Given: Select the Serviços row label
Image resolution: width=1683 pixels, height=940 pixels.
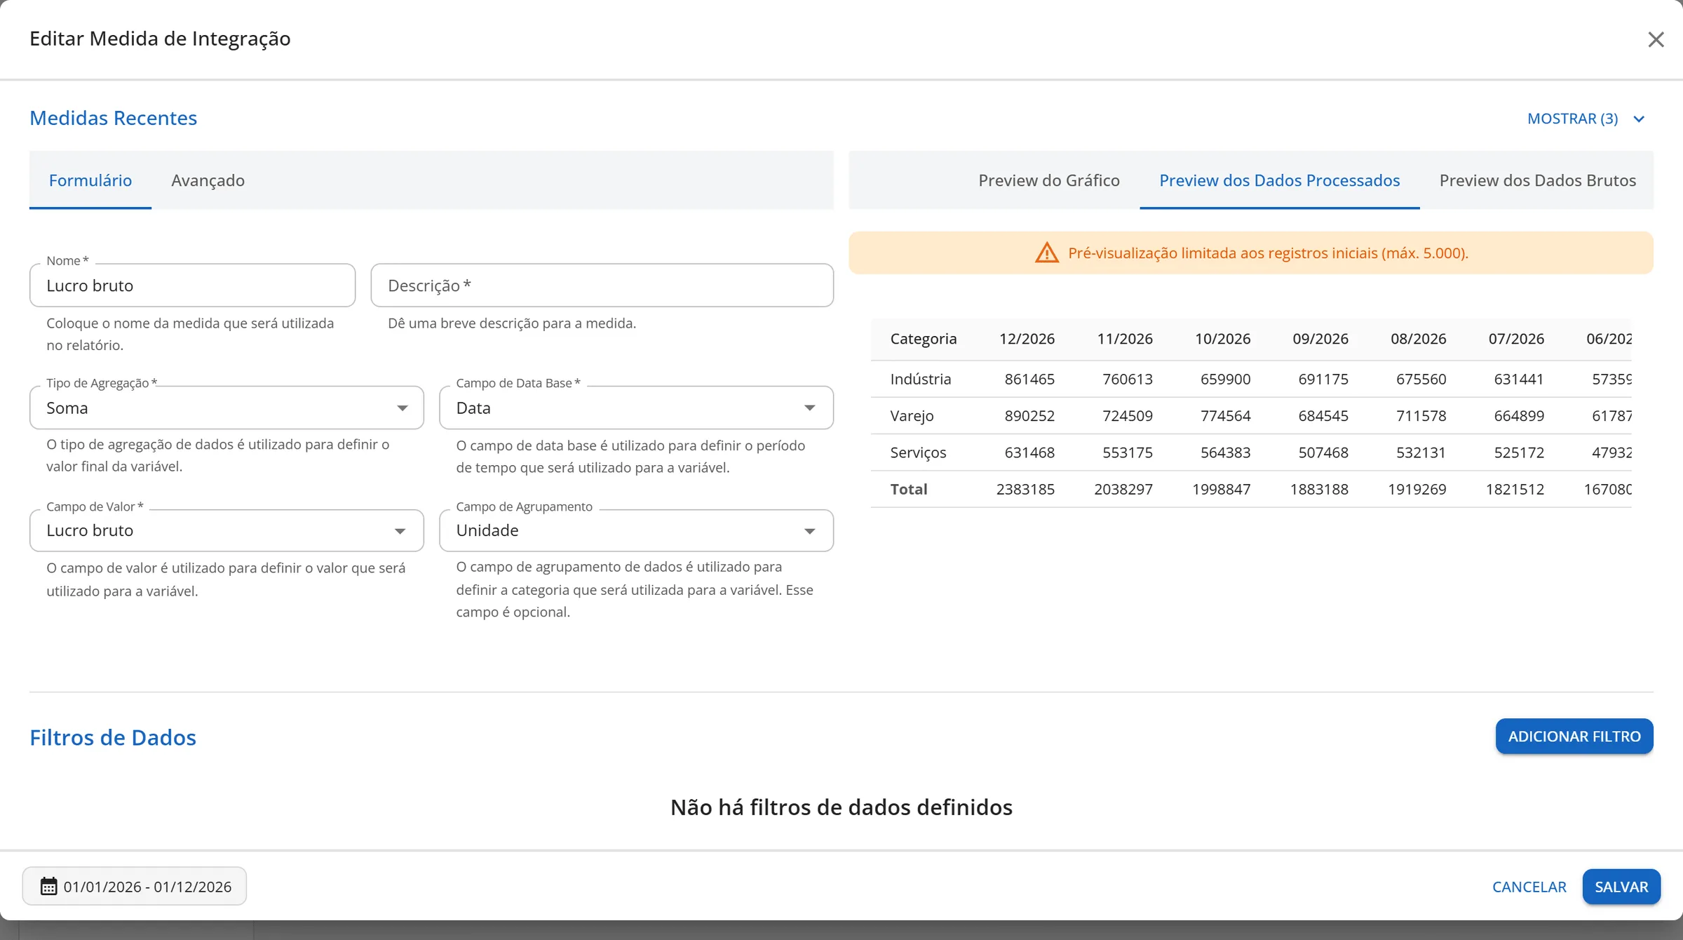Looking at the screenshot, I should (918, 452).
